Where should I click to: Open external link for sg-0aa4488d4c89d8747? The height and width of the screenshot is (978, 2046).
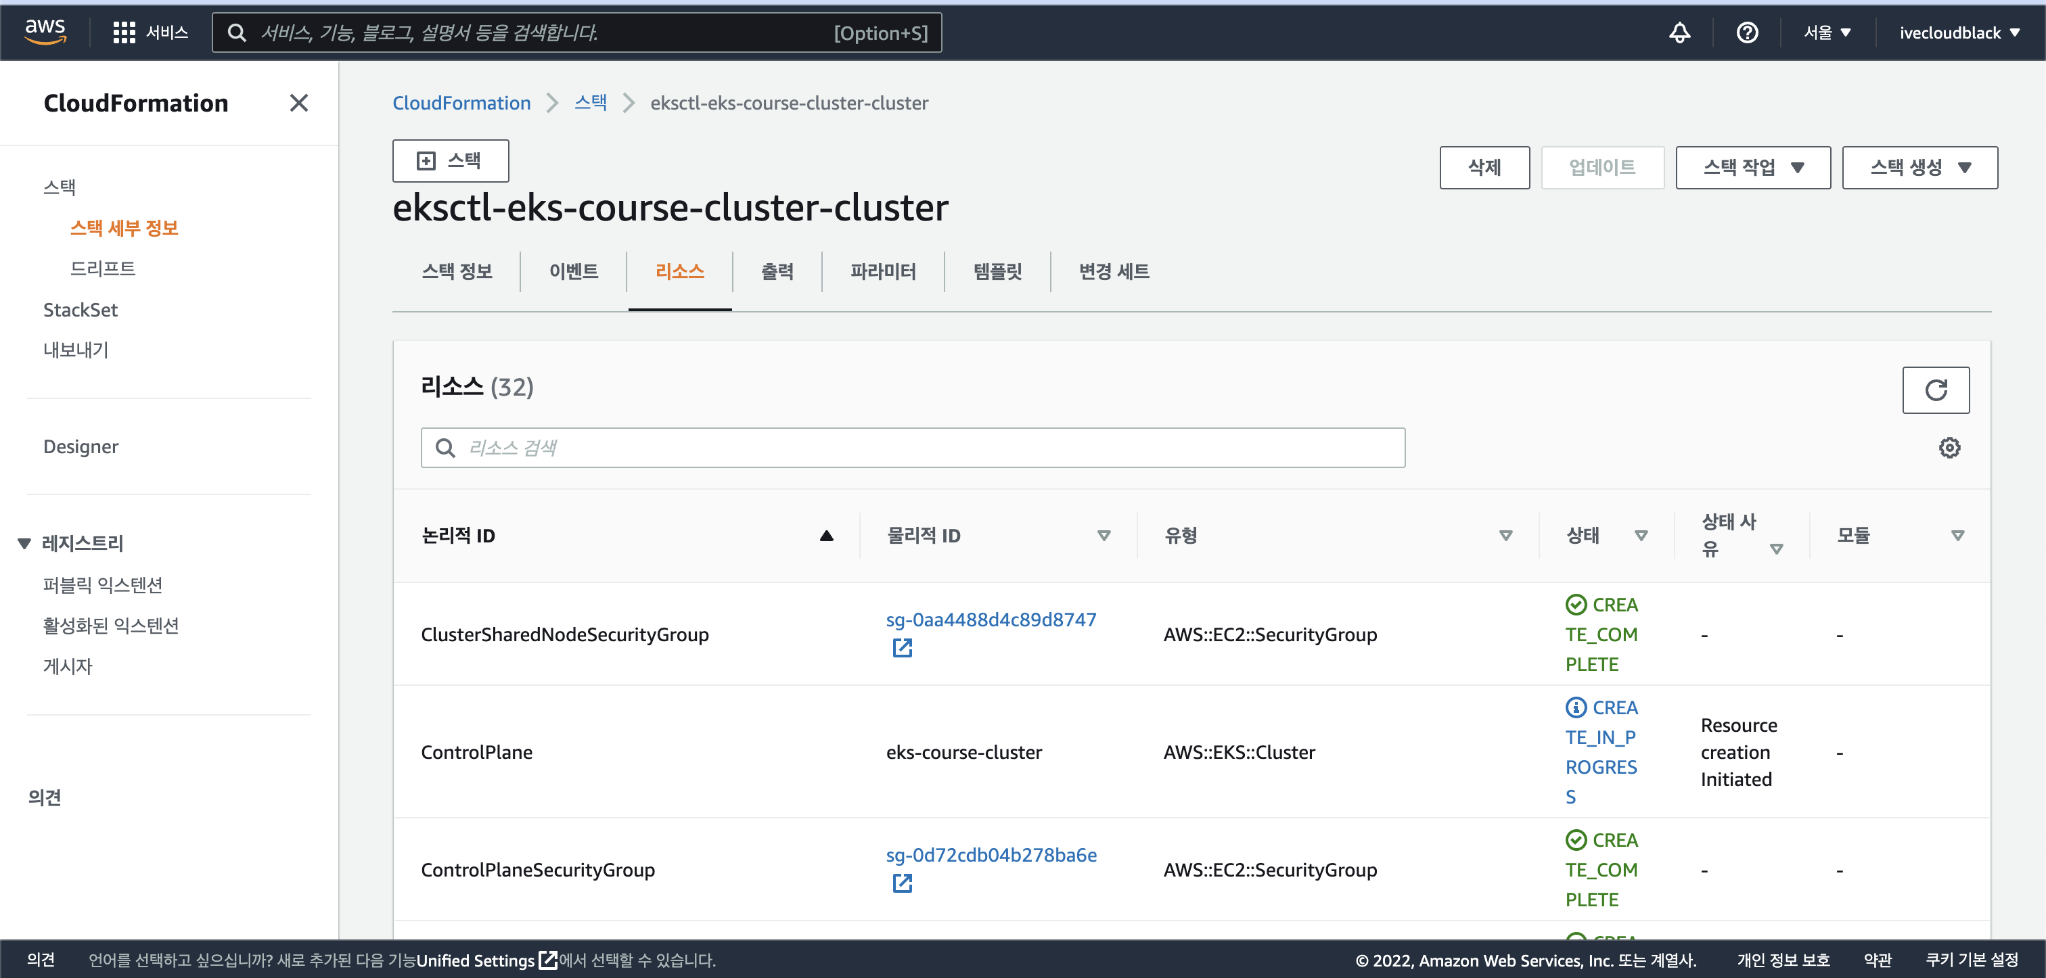tap(903, 648)
